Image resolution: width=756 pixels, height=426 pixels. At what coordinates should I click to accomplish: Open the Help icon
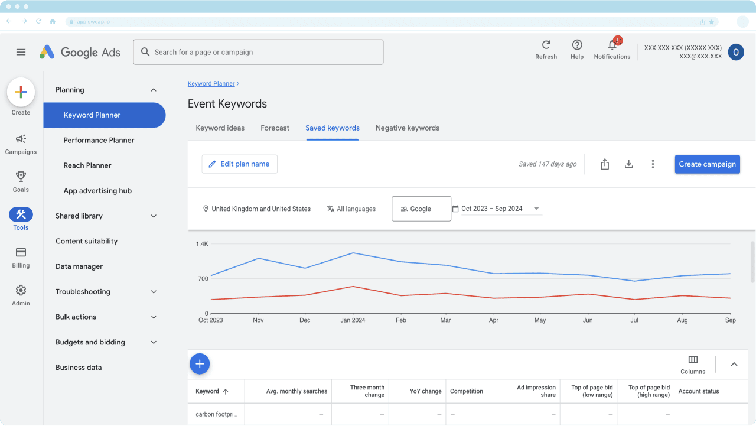click(x=577, y=45)
